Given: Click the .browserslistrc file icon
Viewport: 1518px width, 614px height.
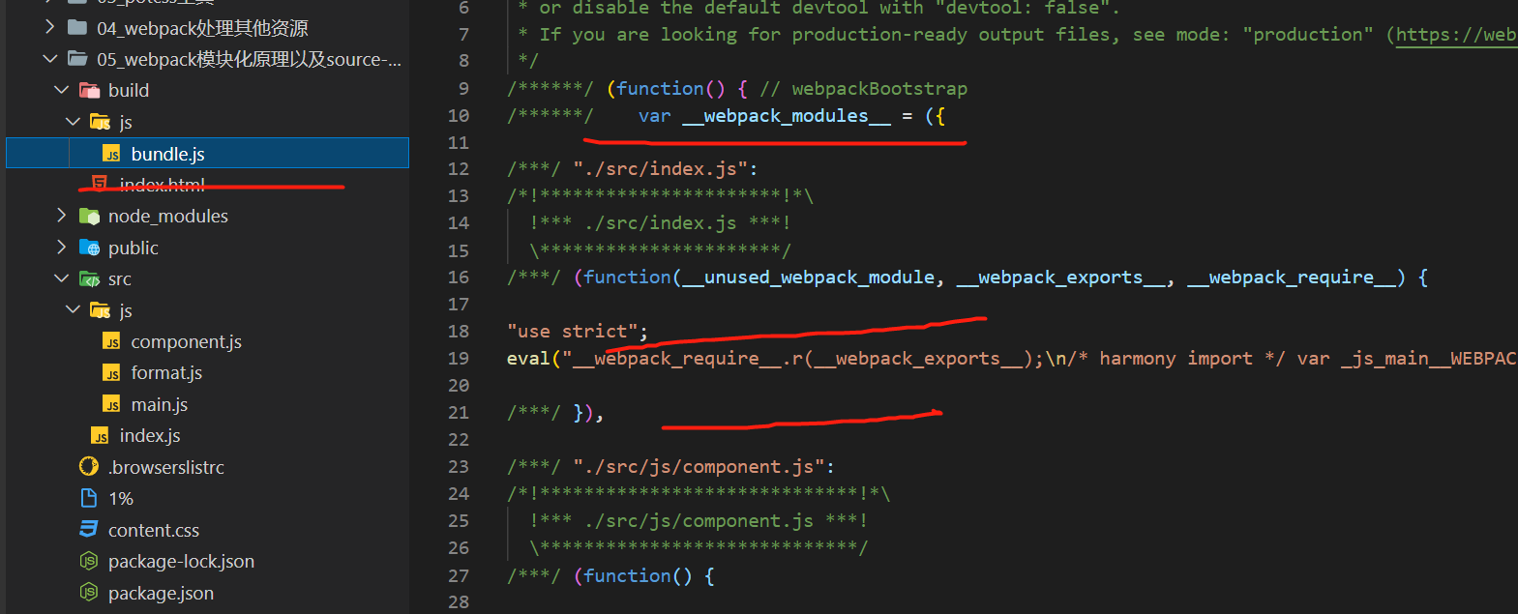Looking at the screenshot, I should pyautogui.click(x=89, y=467).
